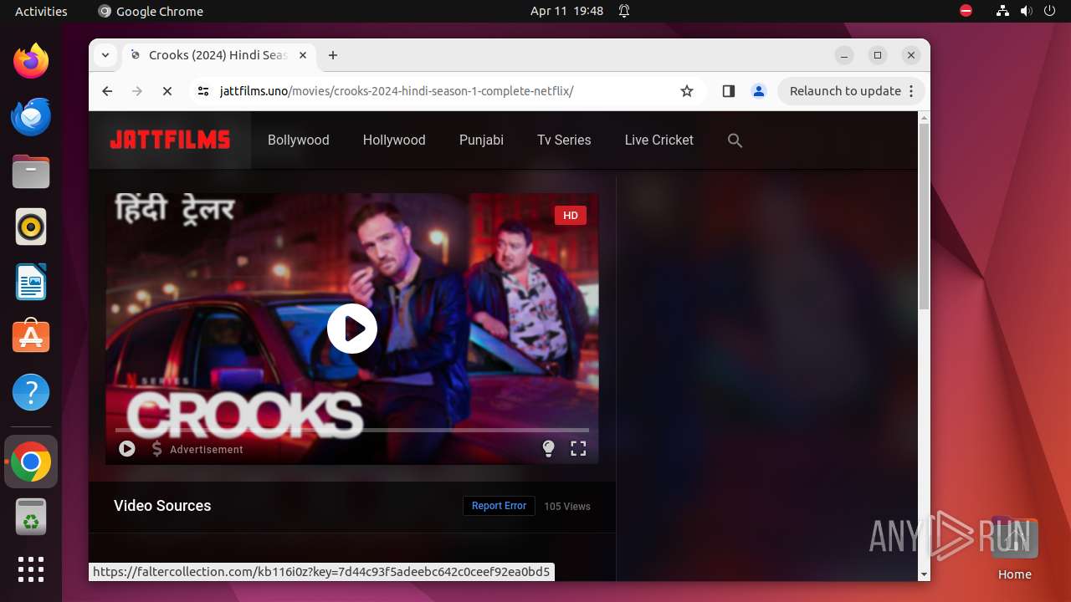Screen dimensions: 1071x602
Task: Open the Chrome profile avatar
Action: pyautogui.click(x=759, y=91)
